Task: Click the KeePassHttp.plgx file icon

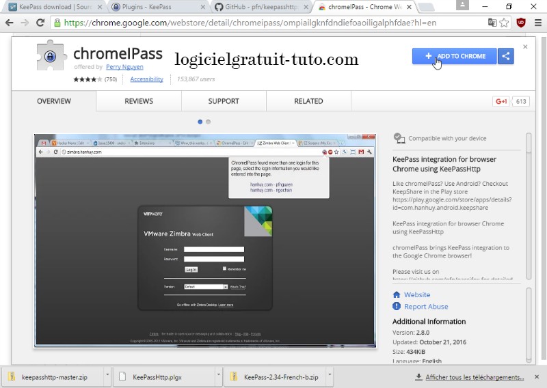Action: (122, 376)
